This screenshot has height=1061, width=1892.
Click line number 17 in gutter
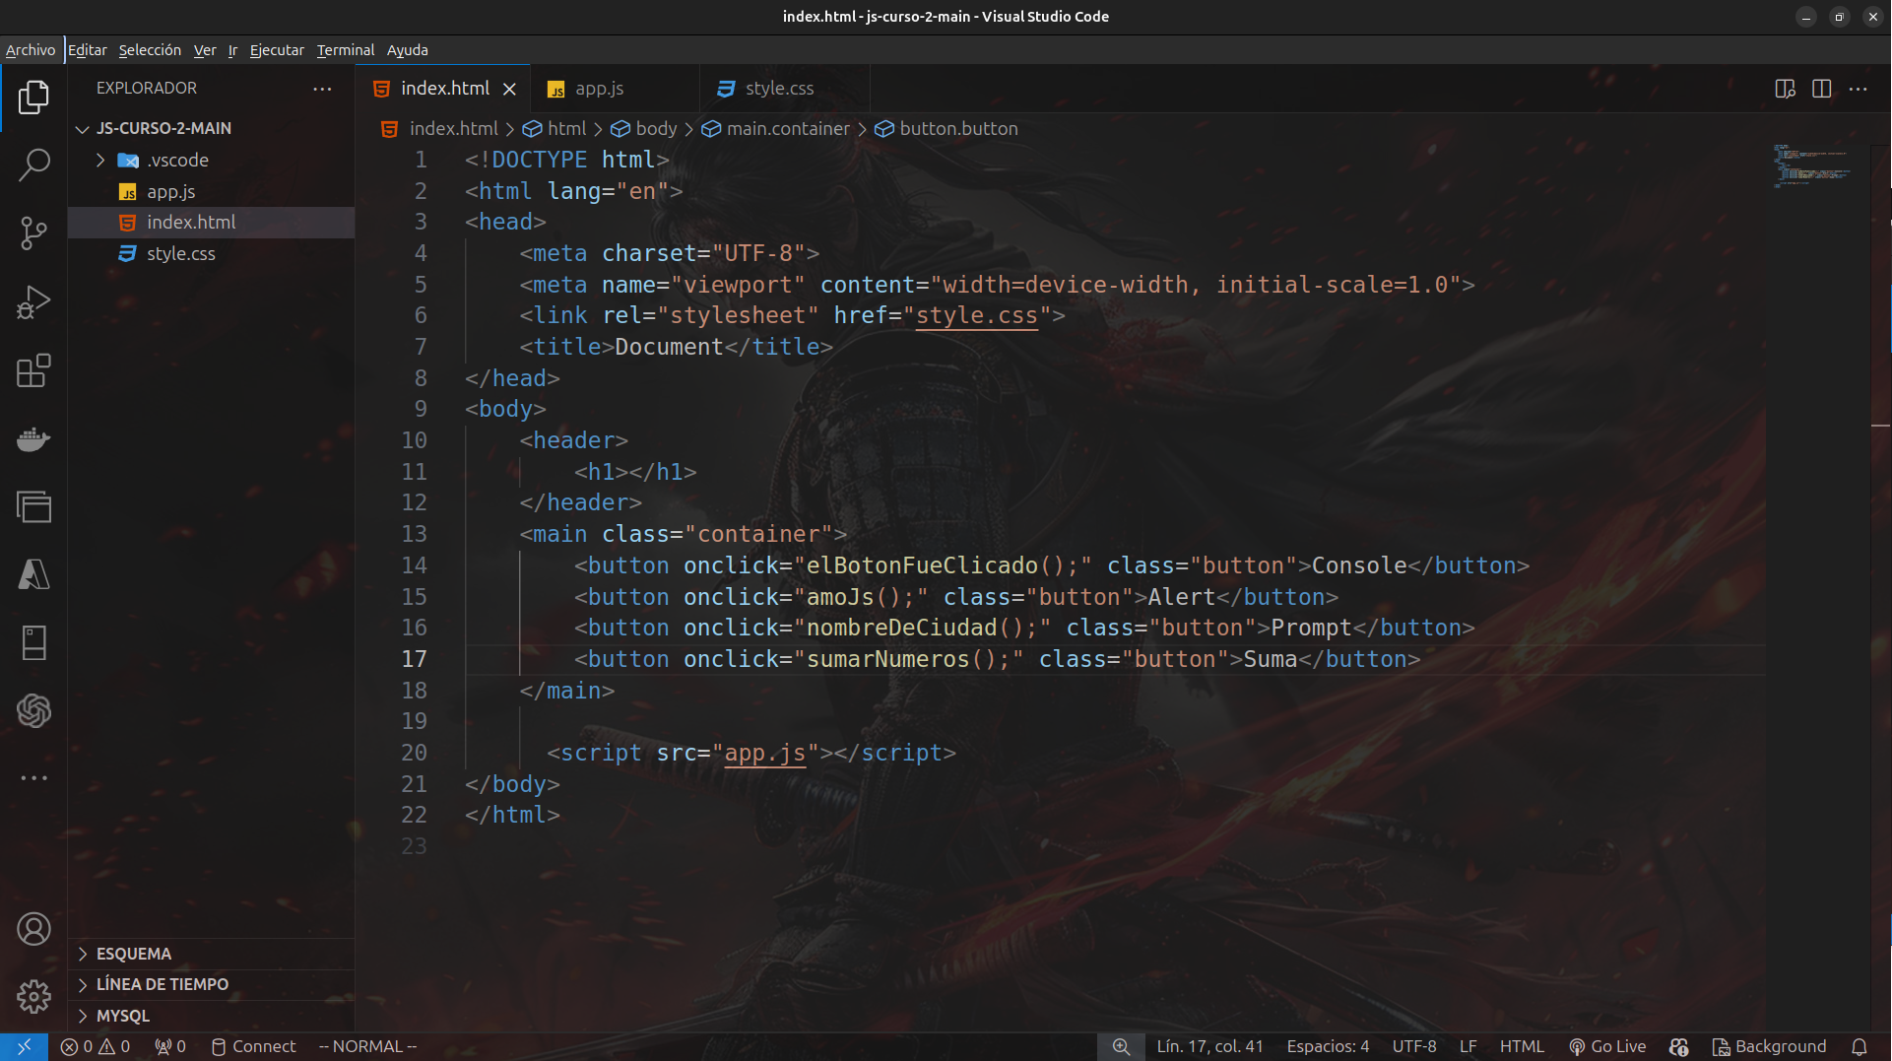pyautogui.click(x=414, y=659)
